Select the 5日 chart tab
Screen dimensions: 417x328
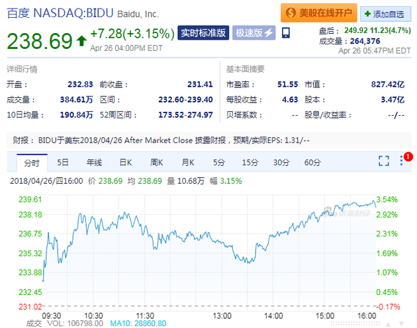[63, 162]
